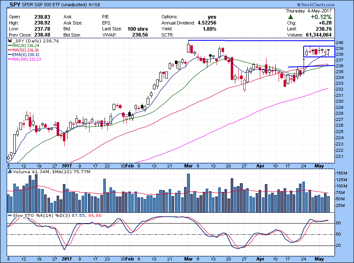Click the 'Ask Size:' label

point(73,23)
